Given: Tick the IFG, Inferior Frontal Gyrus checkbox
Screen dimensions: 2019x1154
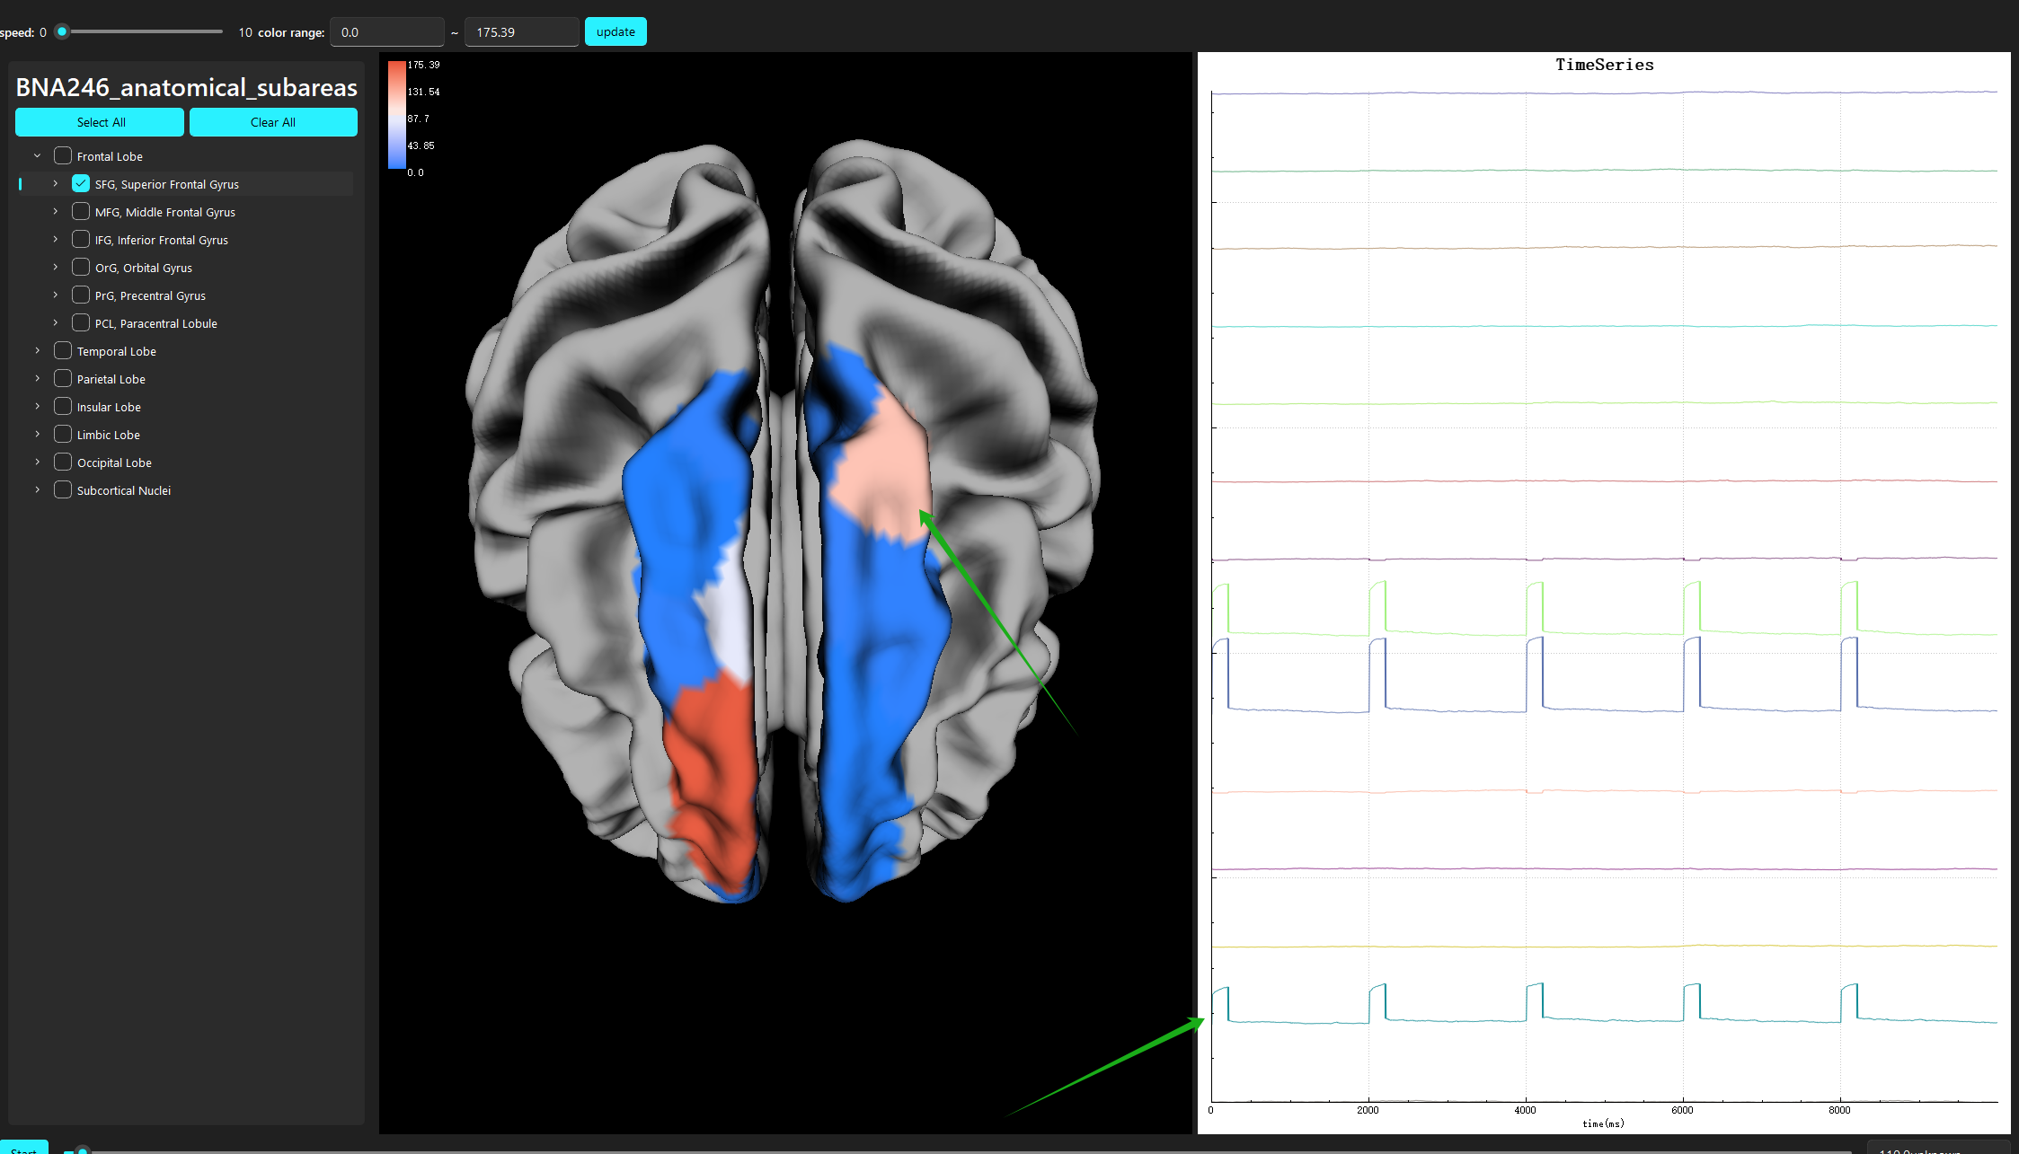Looking at the screenshot, I should pos(81,239).
